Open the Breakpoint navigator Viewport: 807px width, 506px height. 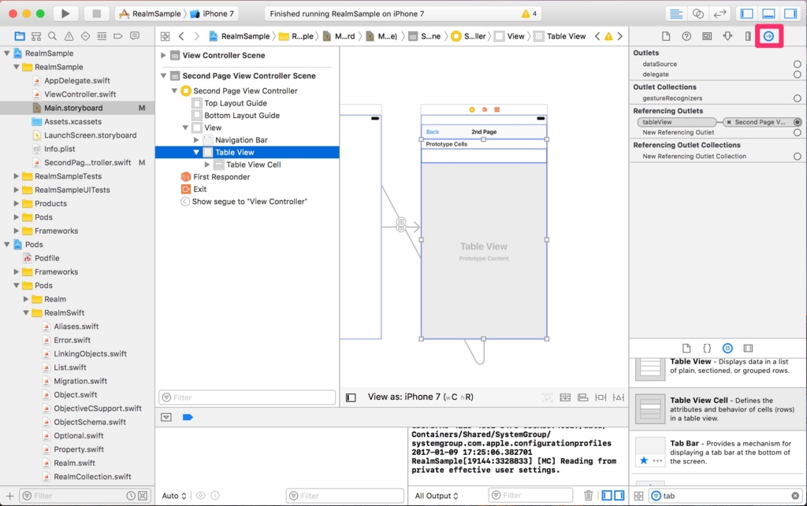click(118, 36)
